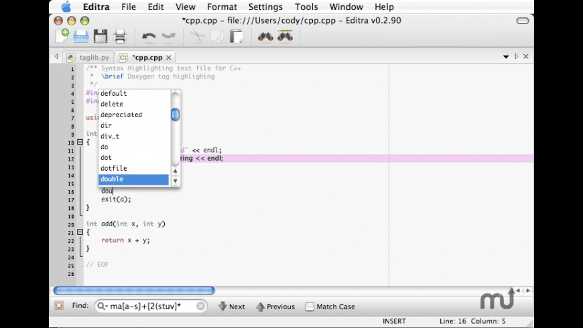
Task: Open Find and Replace binoculars icon
Action: (x=285, y=35)
